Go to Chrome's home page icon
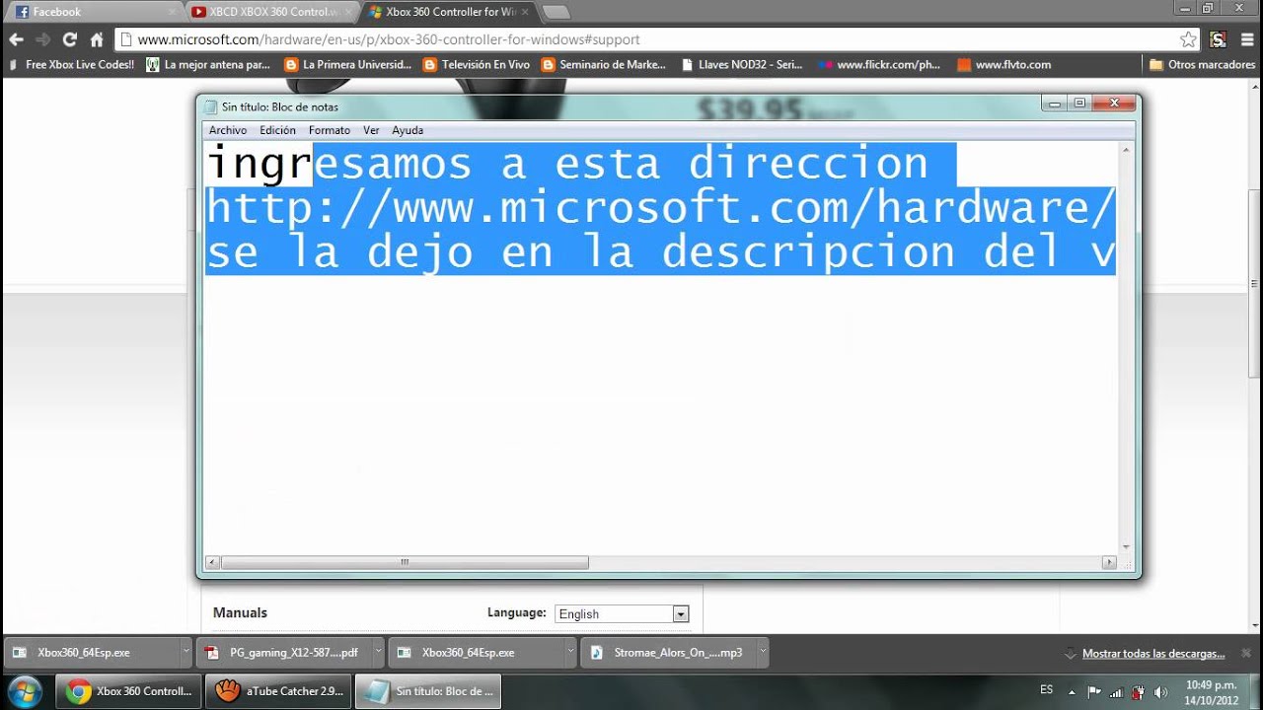1263x710 pixels. [x=97, y=39]
